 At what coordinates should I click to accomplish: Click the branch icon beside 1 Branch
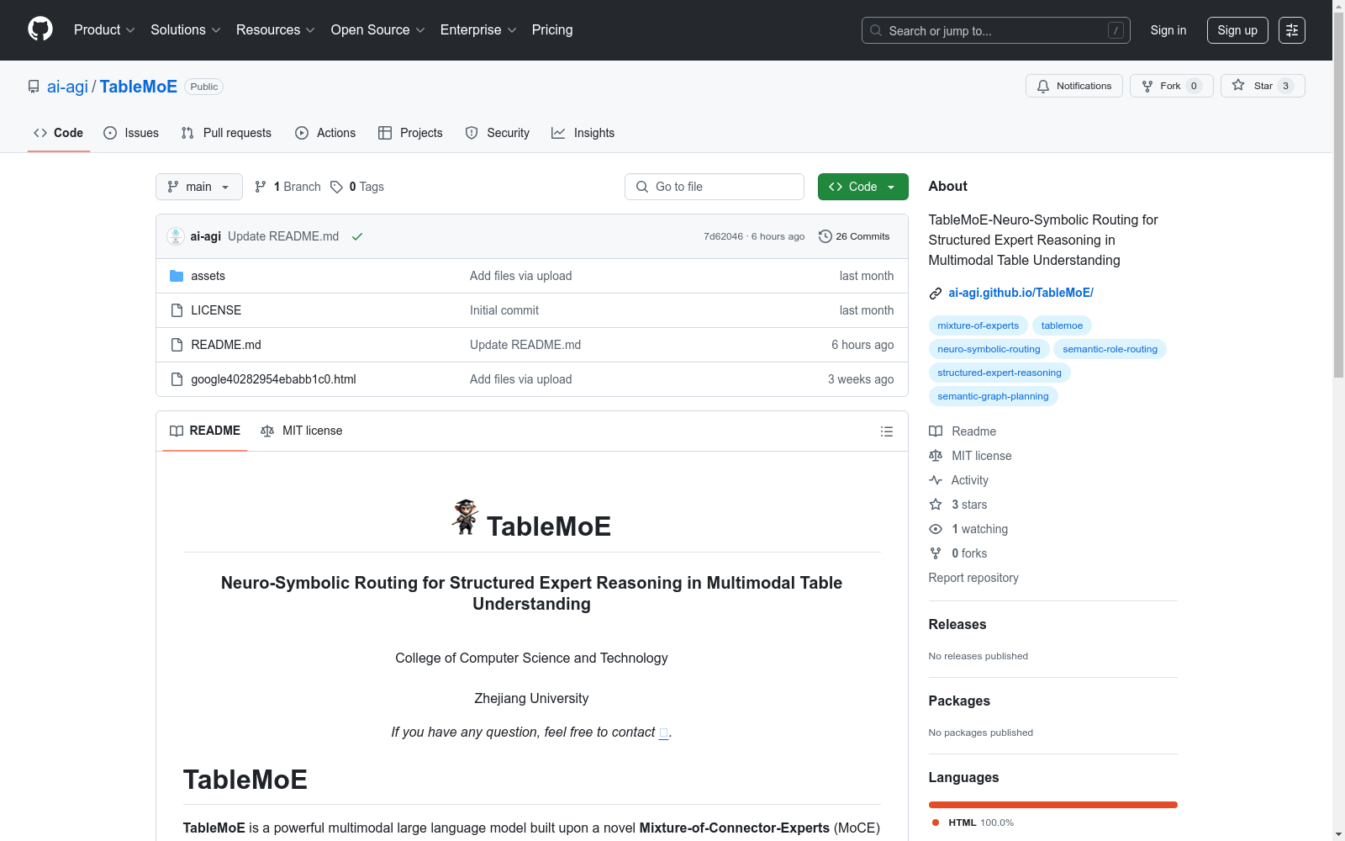pos(261,187)
